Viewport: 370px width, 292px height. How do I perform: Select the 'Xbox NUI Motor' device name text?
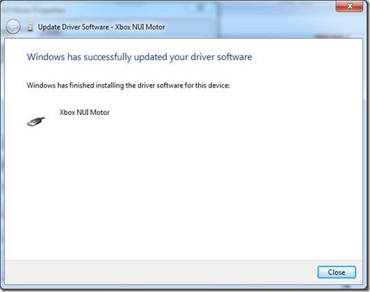(x=84, y=112)
